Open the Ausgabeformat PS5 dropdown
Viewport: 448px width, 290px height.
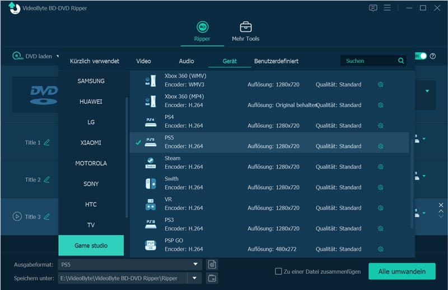click(x=195, y=264)
